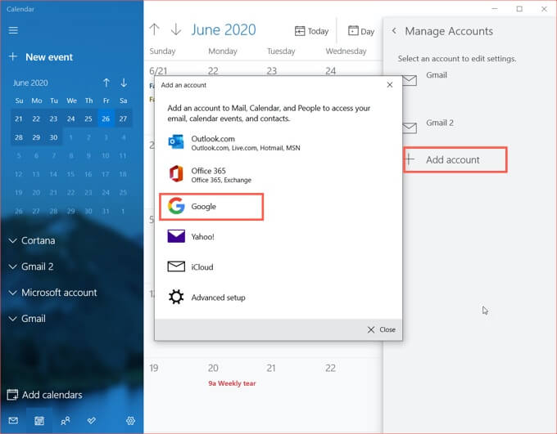This screenshot has height=434, width=557.
Task: Go to next month in mini calendar
Action: [124, 83]
